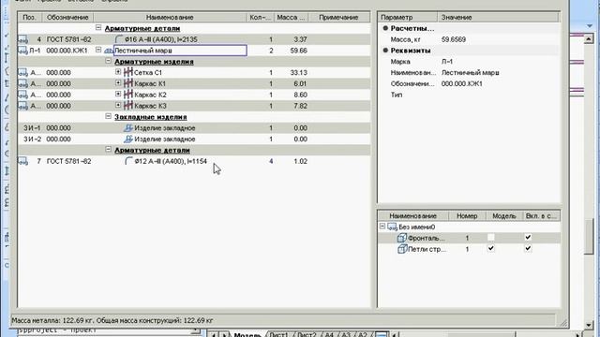Click the frame icon next to Каркас К1
The width and height of the screenshot is (600, 337).
tap(128, 83)
